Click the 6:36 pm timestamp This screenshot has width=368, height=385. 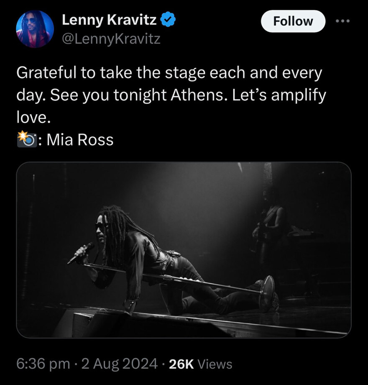pos(43,363)
